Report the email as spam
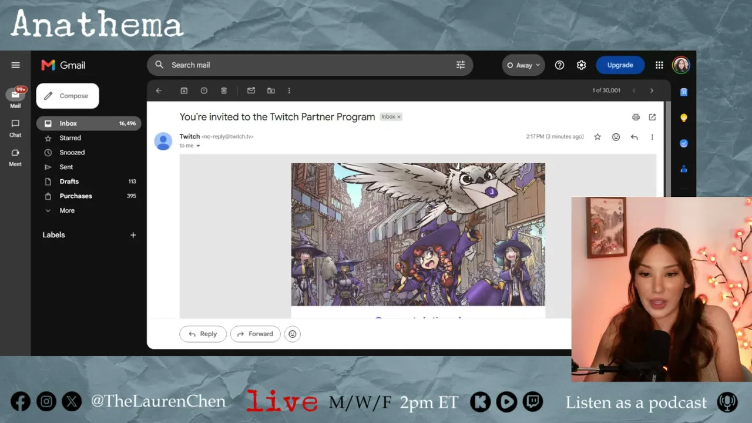 (204, 90)
